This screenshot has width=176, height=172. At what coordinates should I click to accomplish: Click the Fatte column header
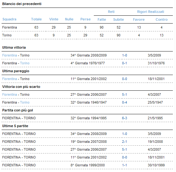click(102, 19)
